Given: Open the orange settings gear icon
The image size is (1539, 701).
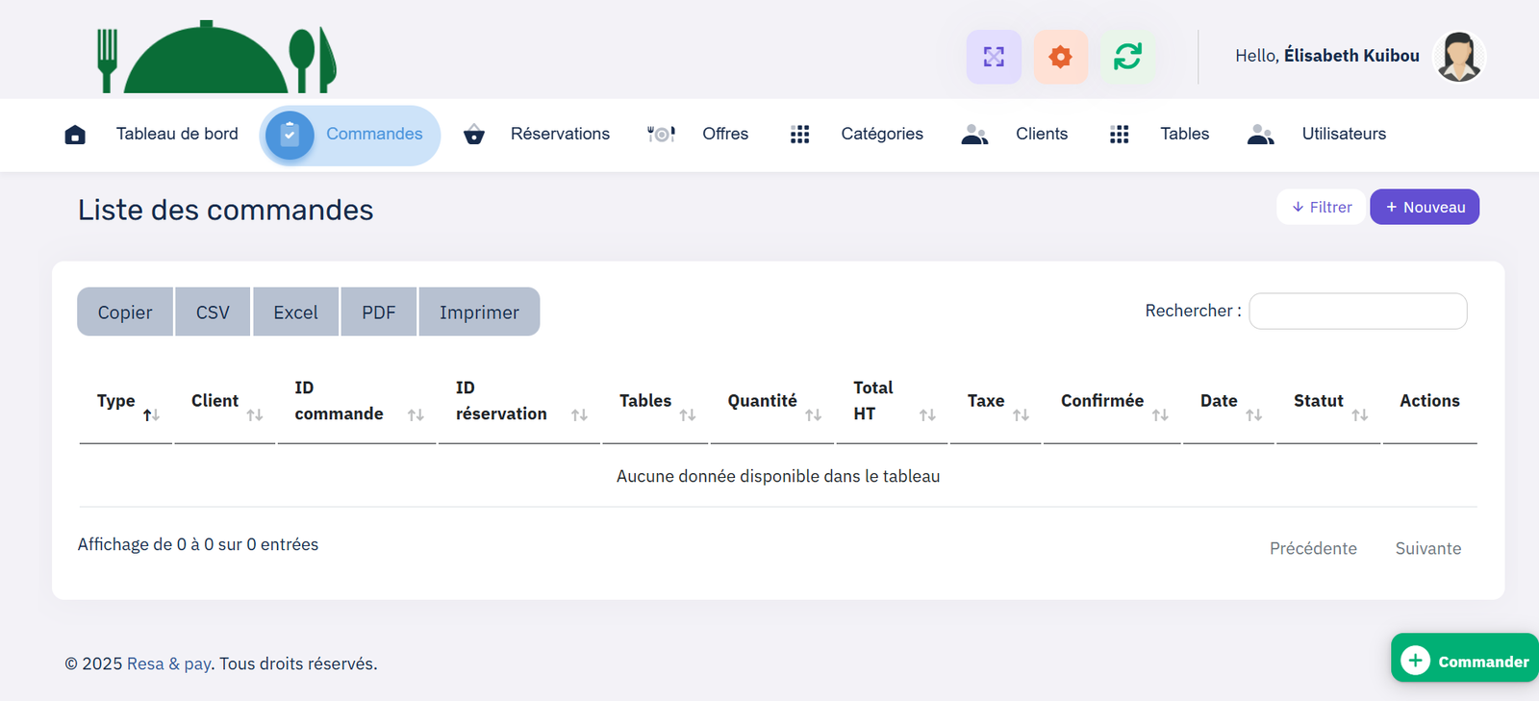Looking at the screenshot, I should tap(1060, 57).
